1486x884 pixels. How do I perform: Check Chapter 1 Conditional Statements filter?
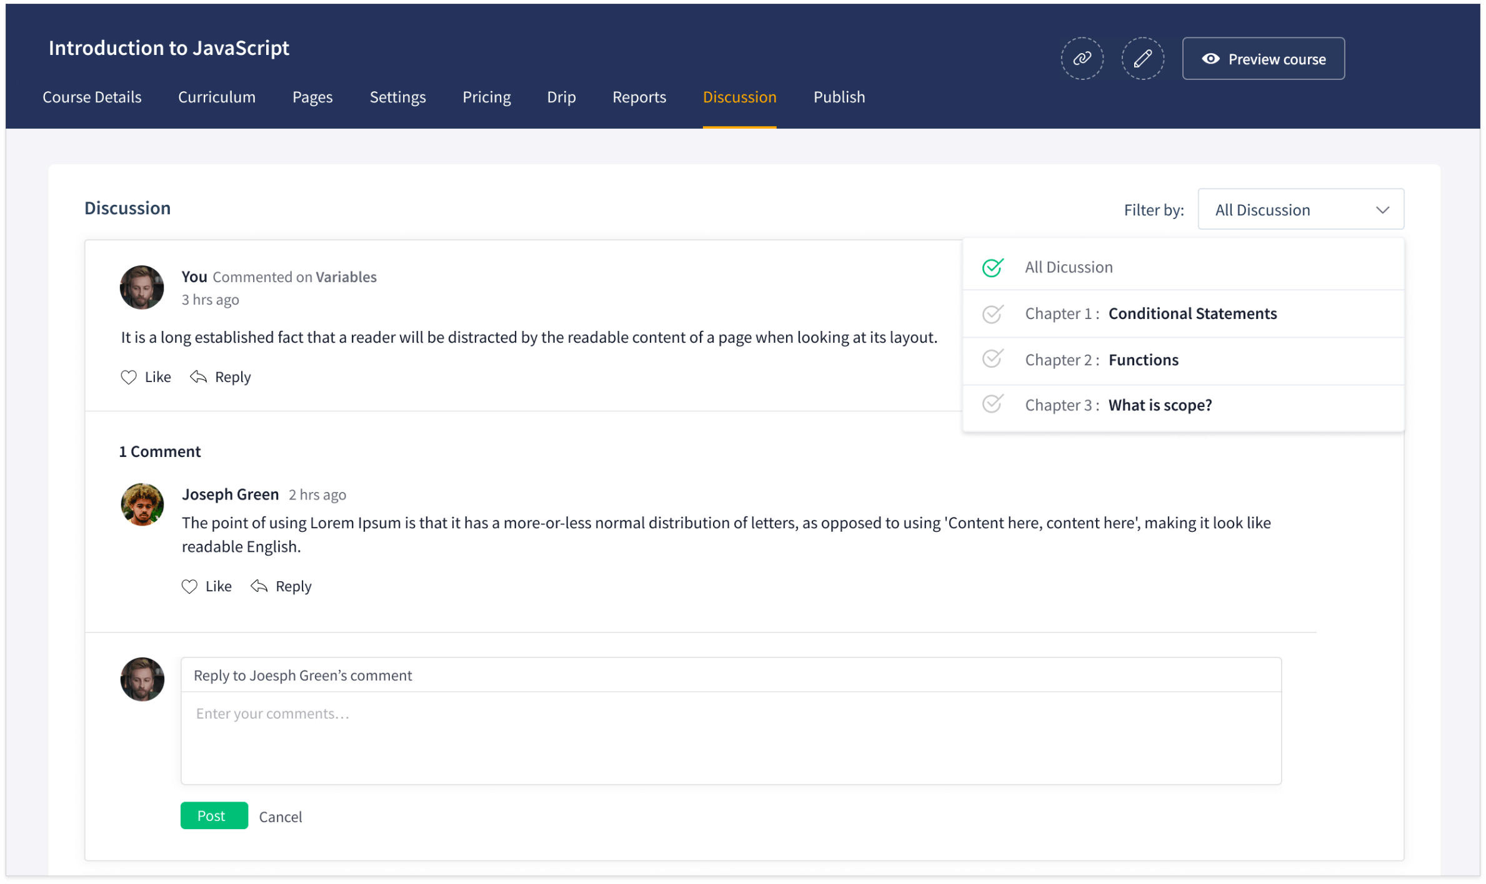tap(993, 313)
